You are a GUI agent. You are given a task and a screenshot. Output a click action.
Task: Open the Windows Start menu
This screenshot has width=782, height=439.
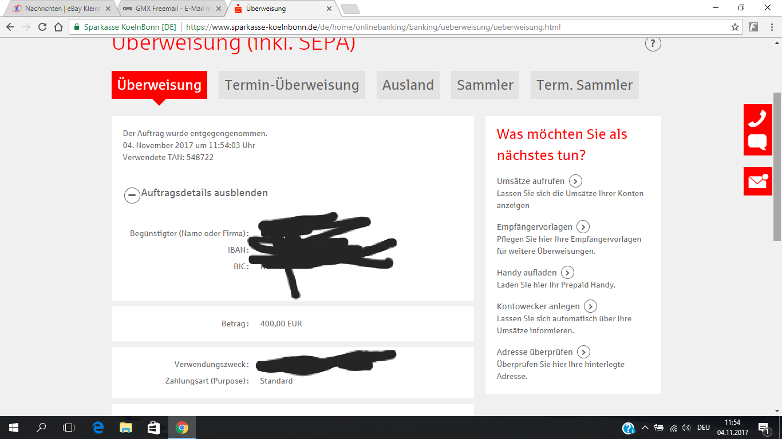click(13, 428)
